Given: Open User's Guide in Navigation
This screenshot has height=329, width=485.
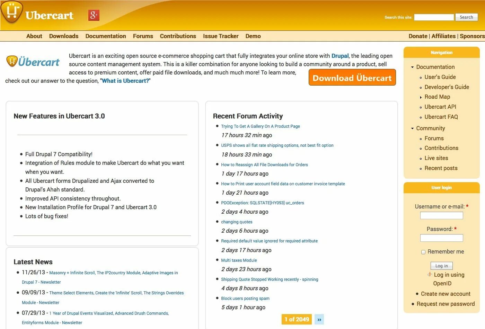Looking at the screenshot, I should 440,77.
